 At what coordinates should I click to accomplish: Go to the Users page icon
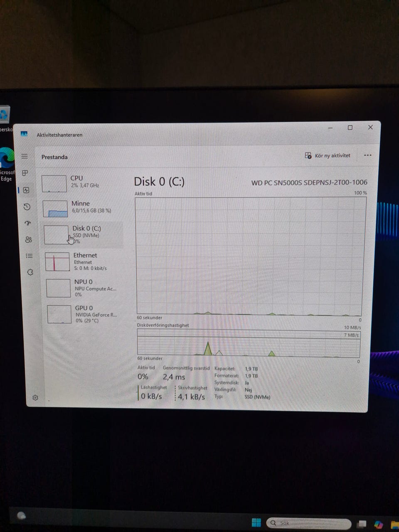click(x=28, y=239)
